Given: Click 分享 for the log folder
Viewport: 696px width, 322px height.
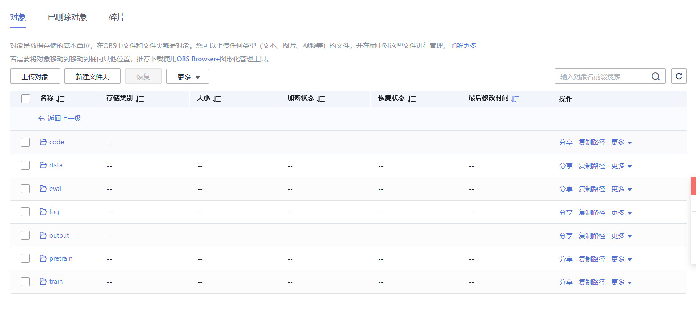Looking at the screenshot, I should [566, 212].
